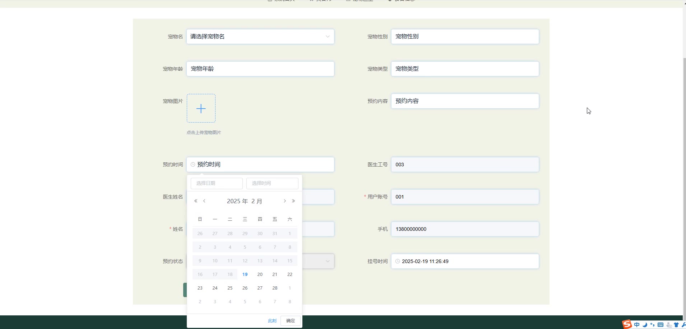Image resolution: width=686 pixels, height=329 pixels.
Task: Open Sogou soft keyboard icon
Action: coord(660,325)
